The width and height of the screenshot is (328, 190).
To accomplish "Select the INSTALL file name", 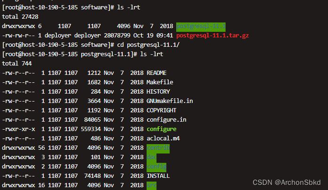I will click(158, 176).
